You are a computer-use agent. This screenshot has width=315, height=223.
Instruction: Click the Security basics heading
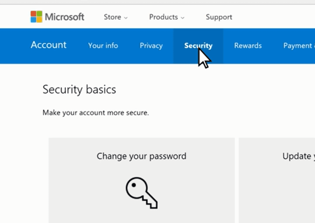[x=79, y=89]
